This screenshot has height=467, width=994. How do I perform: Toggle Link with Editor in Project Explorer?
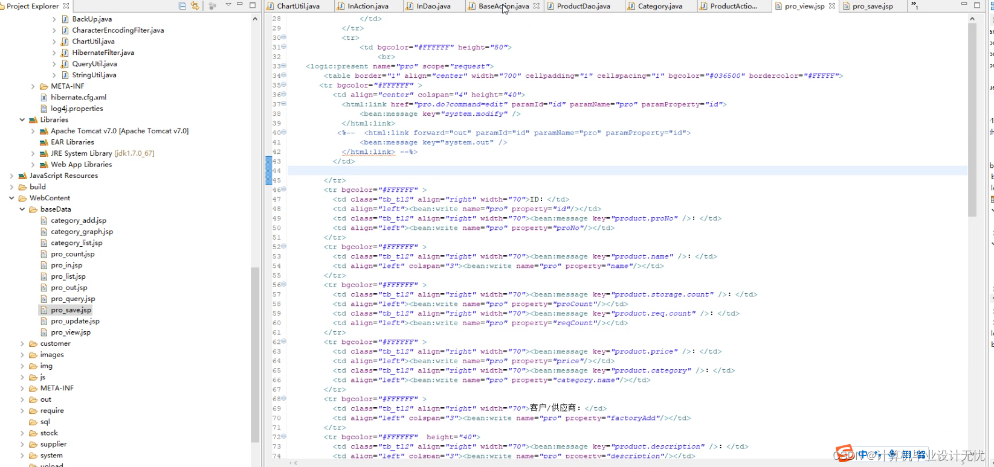point(195,6)
